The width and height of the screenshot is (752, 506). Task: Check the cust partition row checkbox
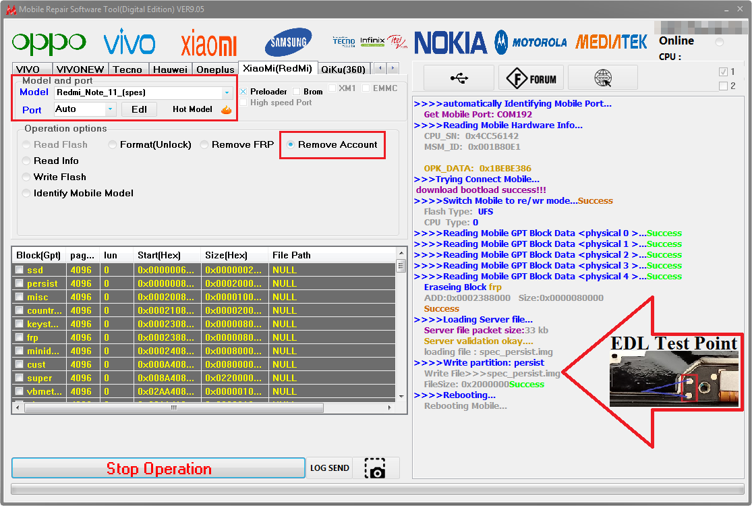point(19,364)
